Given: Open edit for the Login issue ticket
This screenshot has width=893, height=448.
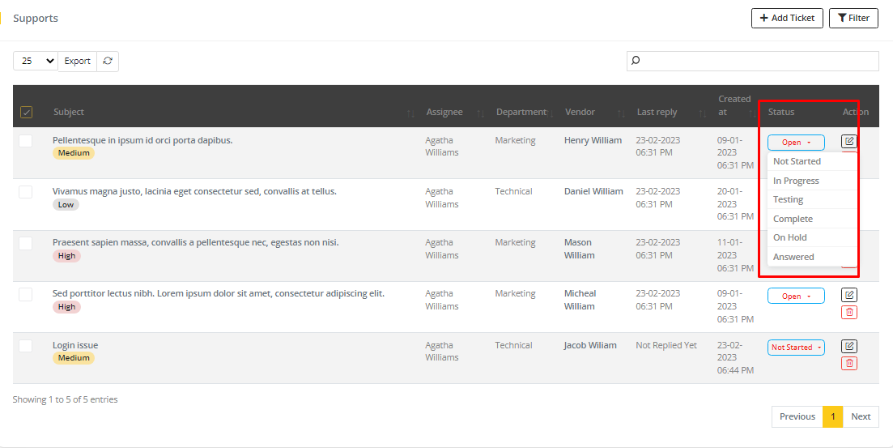Looking at the screenshot, I should (848, 346).
